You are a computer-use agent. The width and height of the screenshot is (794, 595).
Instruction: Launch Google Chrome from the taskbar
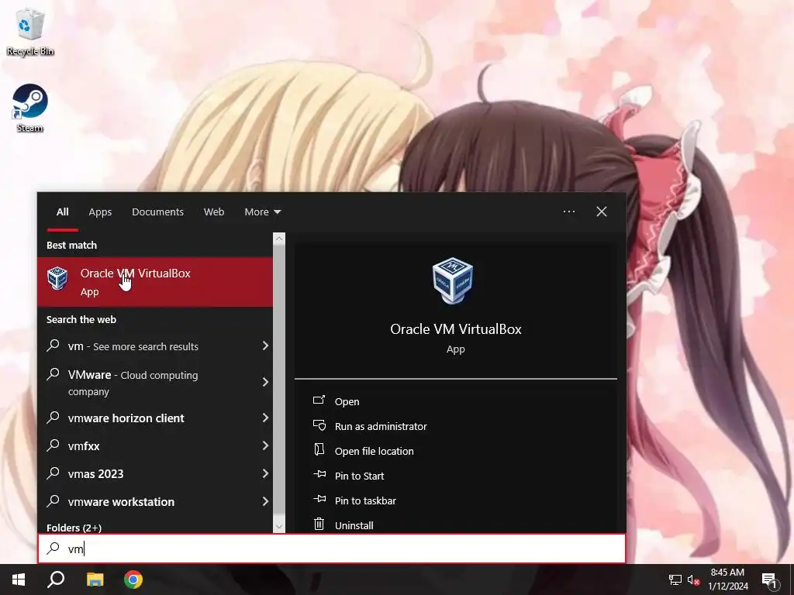[x=133, y=580]
